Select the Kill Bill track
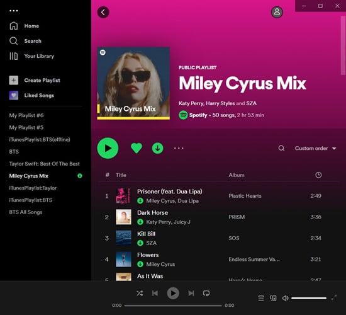Viewport: 346px width, 315px height. [x=147, y=234]
